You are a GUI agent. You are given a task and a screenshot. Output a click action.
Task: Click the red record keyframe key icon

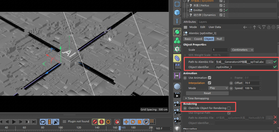pyautogui.click(x=95, y=122)
